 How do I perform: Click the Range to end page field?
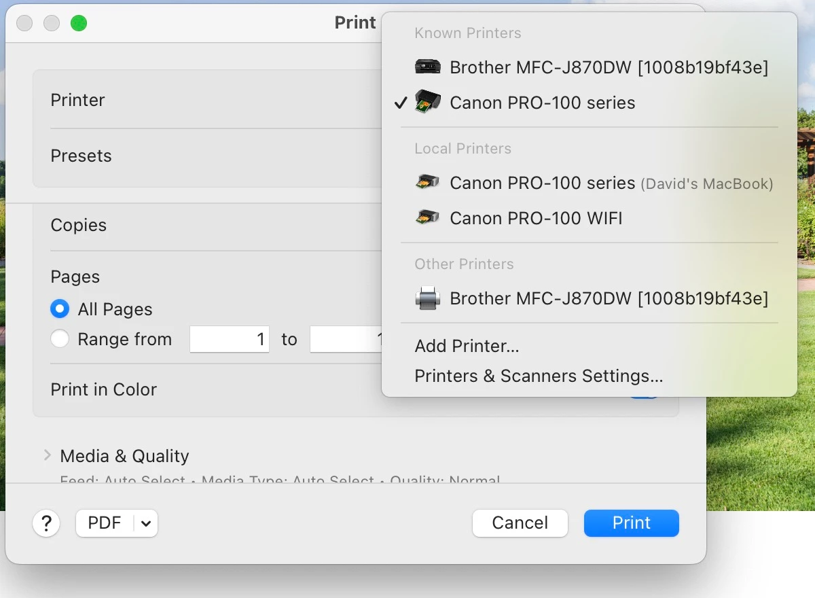point(346,339)
